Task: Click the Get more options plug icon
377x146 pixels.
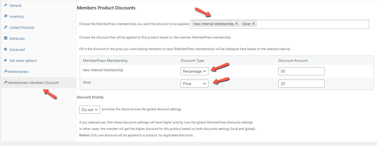Action: pos(5,60)
